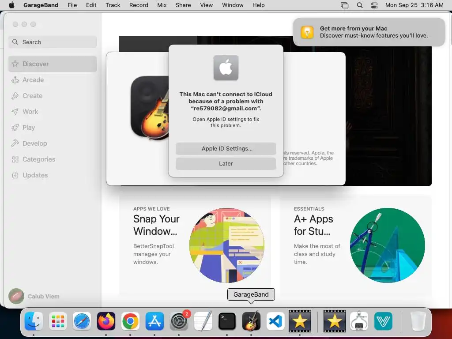452x339 pixels.
Task: Select Arcade in App Store sidebar
Action: pos(53,80)
